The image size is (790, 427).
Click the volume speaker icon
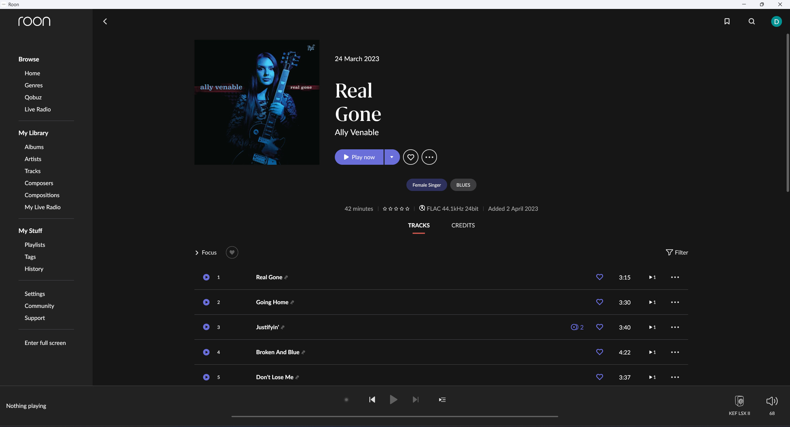click(772, 401)
